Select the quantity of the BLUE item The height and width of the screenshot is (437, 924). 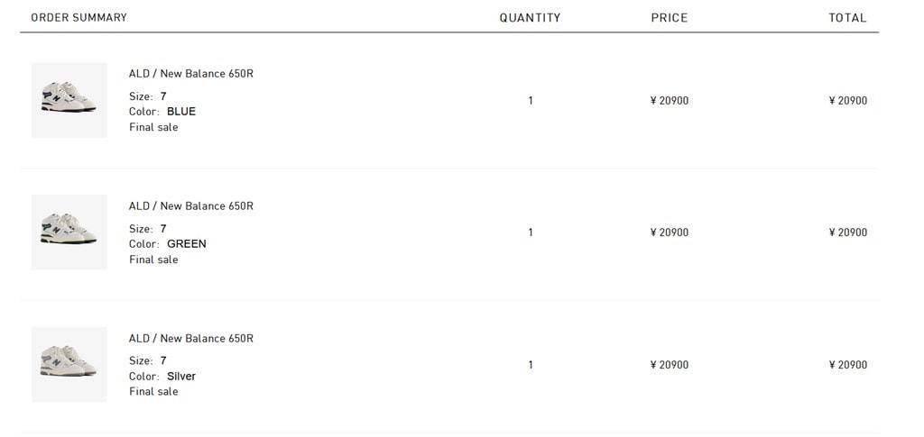pos(531,101)
